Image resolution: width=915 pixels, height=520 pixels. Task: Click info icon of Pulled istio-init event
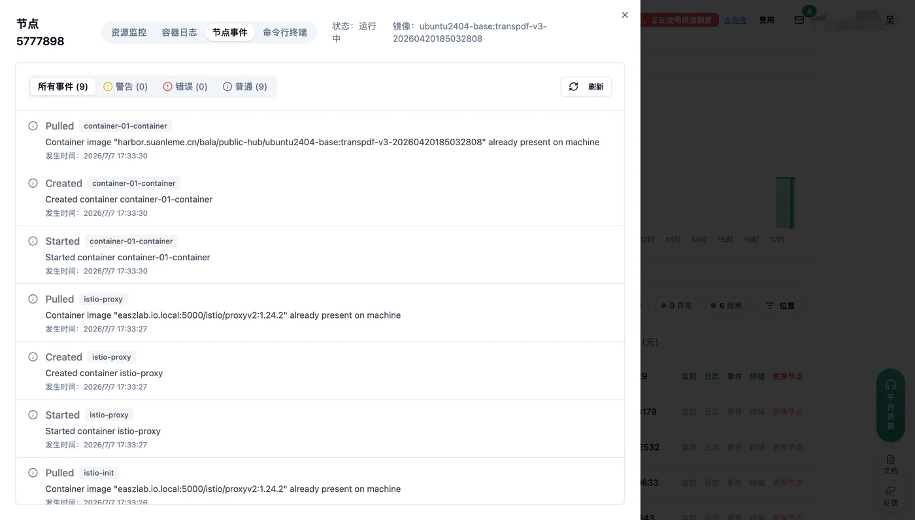[33, 472]
